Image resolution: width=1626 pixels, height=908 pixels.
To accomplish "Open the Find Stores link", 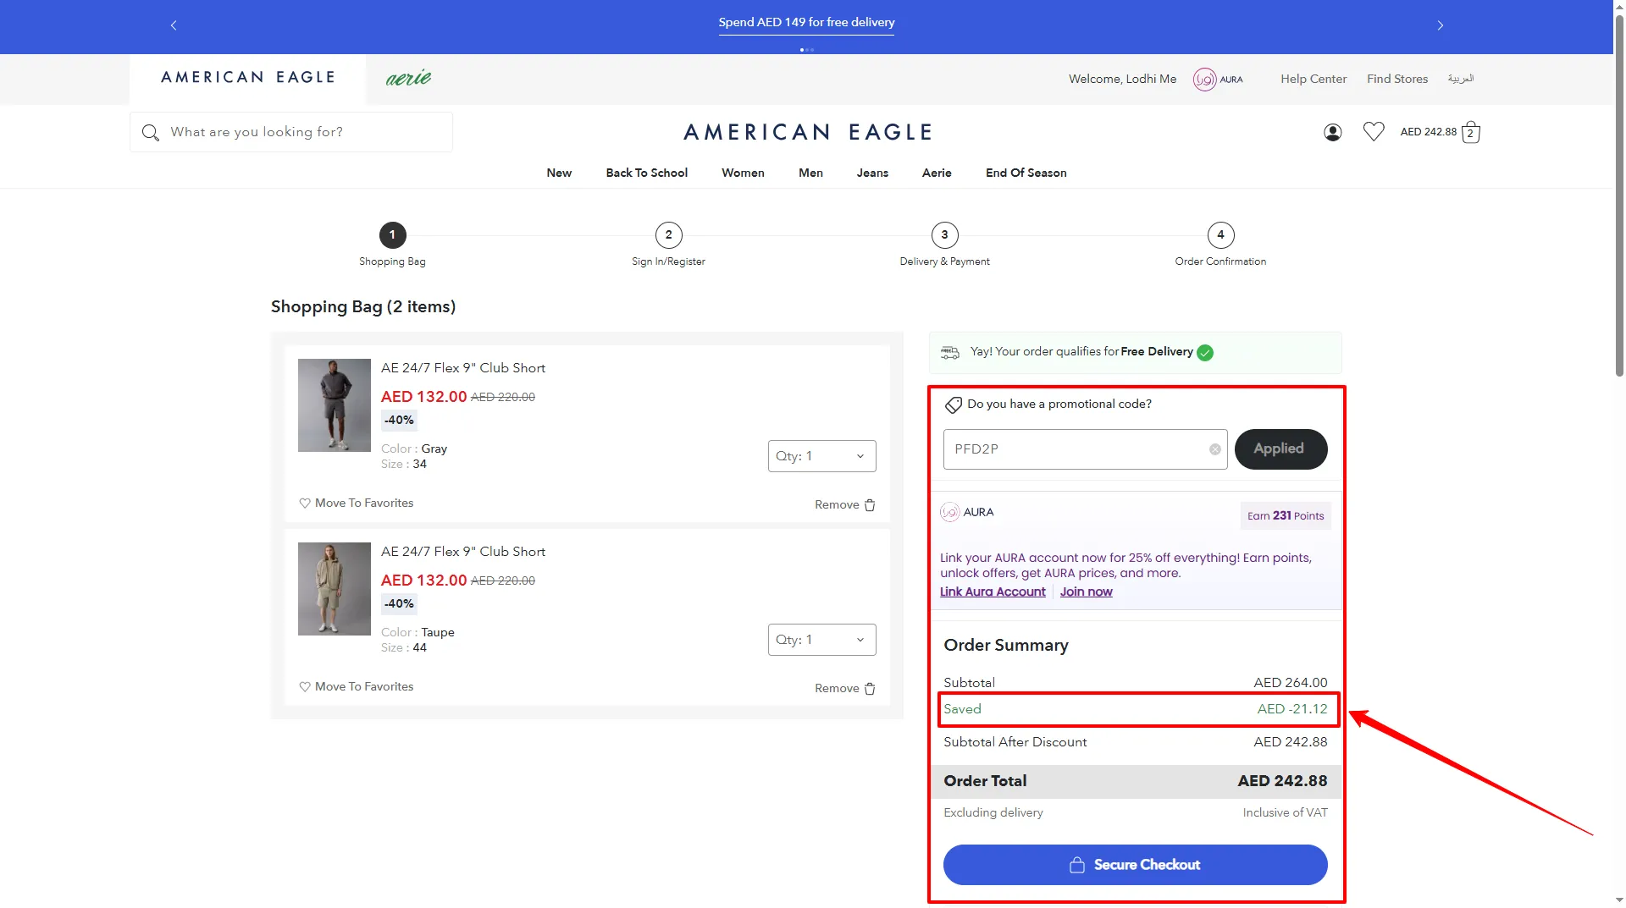I will coord(1397,79).
